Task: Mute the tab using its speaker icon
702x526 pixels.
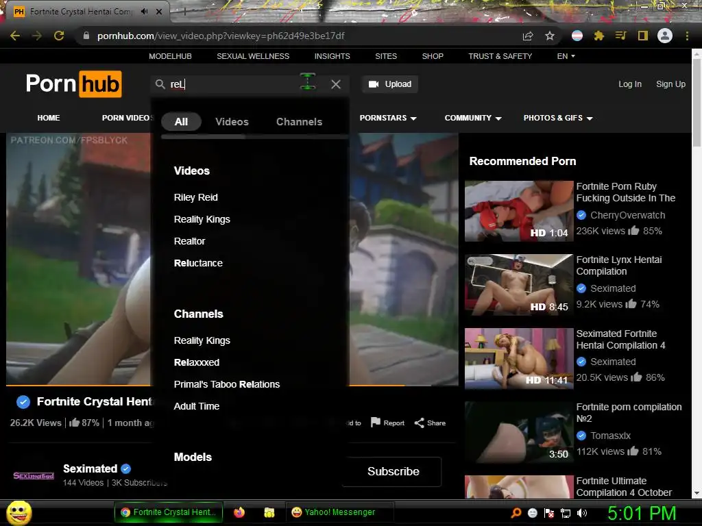Action: pos(144,11)
